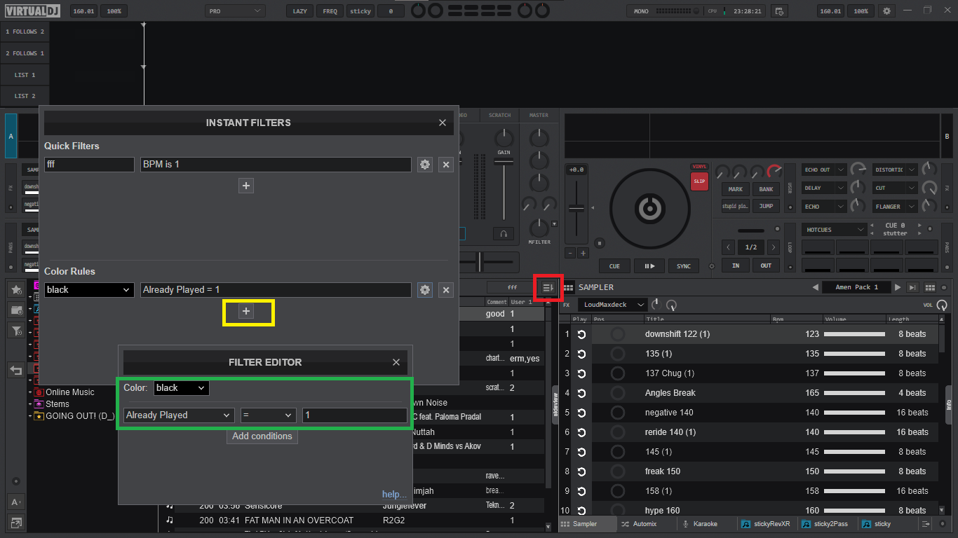Image resolution: width=958 pixels, height=538 pixels.
Task: Click deck B headphone cue icon in mixer
Action: coord(503,233)
